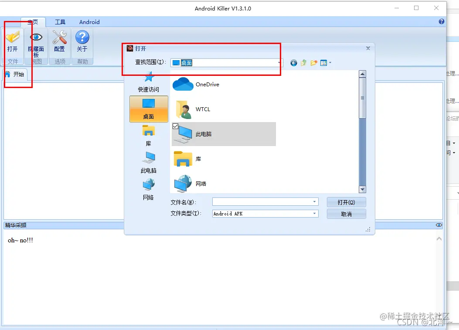Open the Config (配置) tools icon

pos(59,37)
